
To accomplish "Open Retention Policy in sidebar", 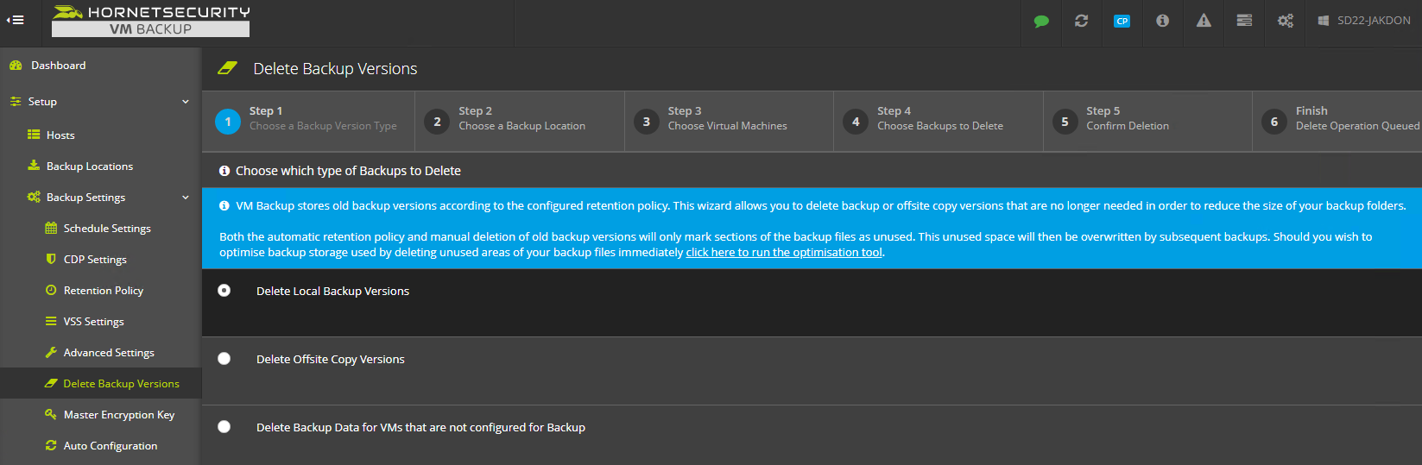I will (x=103, y=291).
